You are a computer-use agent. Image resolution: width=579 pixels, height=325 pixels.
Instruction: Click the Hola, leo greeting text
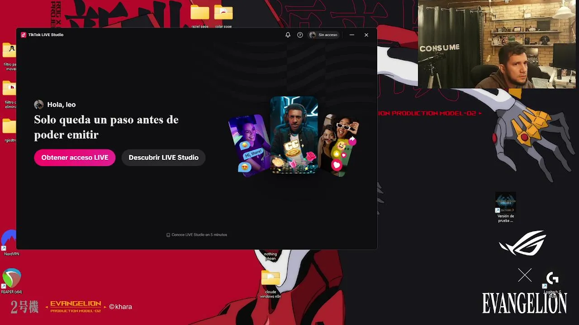[x=62, y=105]
